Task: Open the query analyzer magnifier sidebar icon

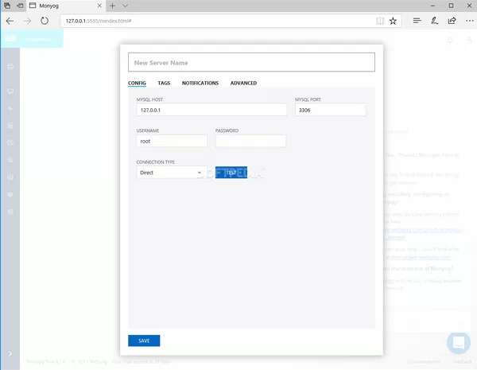Action: (10, 160)
